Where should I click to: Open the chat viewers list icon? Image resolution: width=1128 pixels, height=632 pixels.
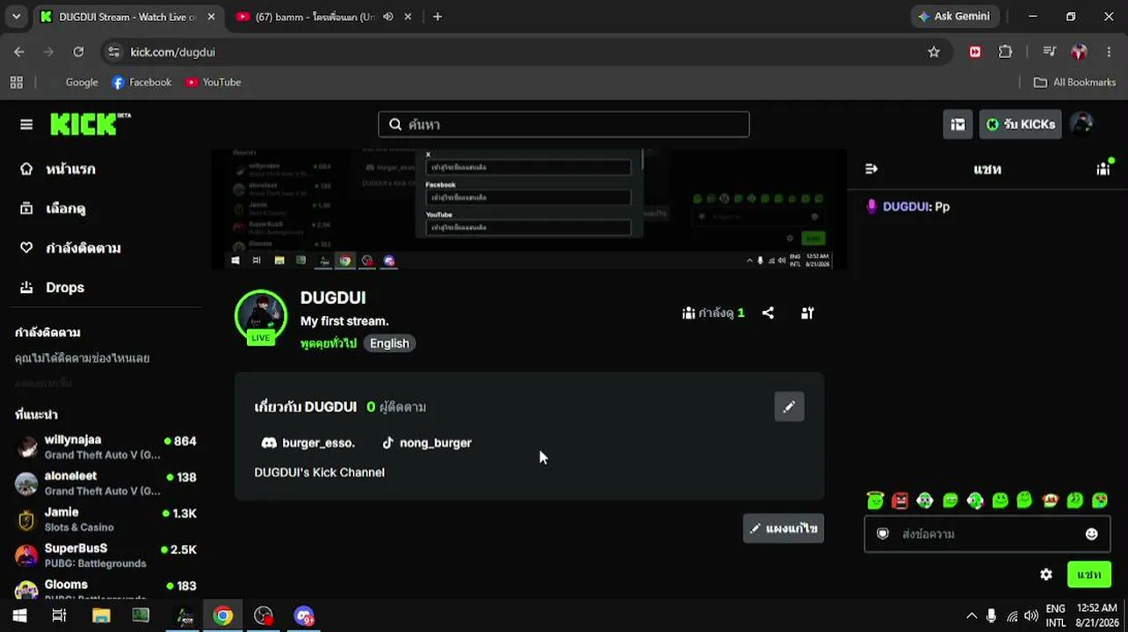(1103, 169)
